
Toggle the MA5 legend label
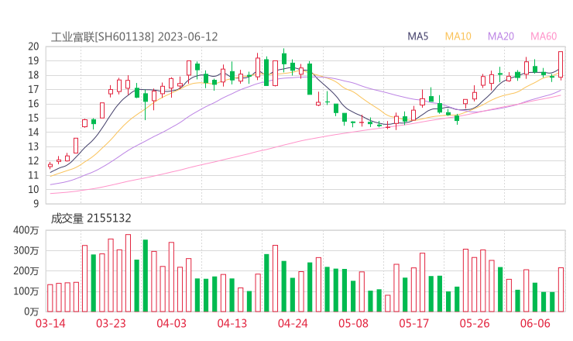point(418,36)
